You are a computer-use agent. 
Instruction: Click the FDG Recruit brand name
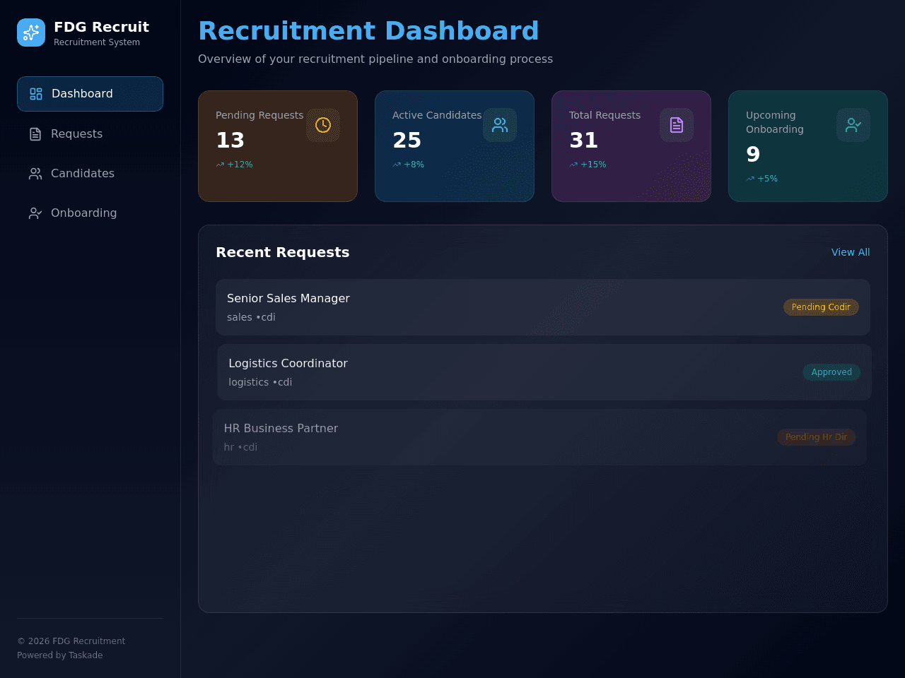pos(102,27)
